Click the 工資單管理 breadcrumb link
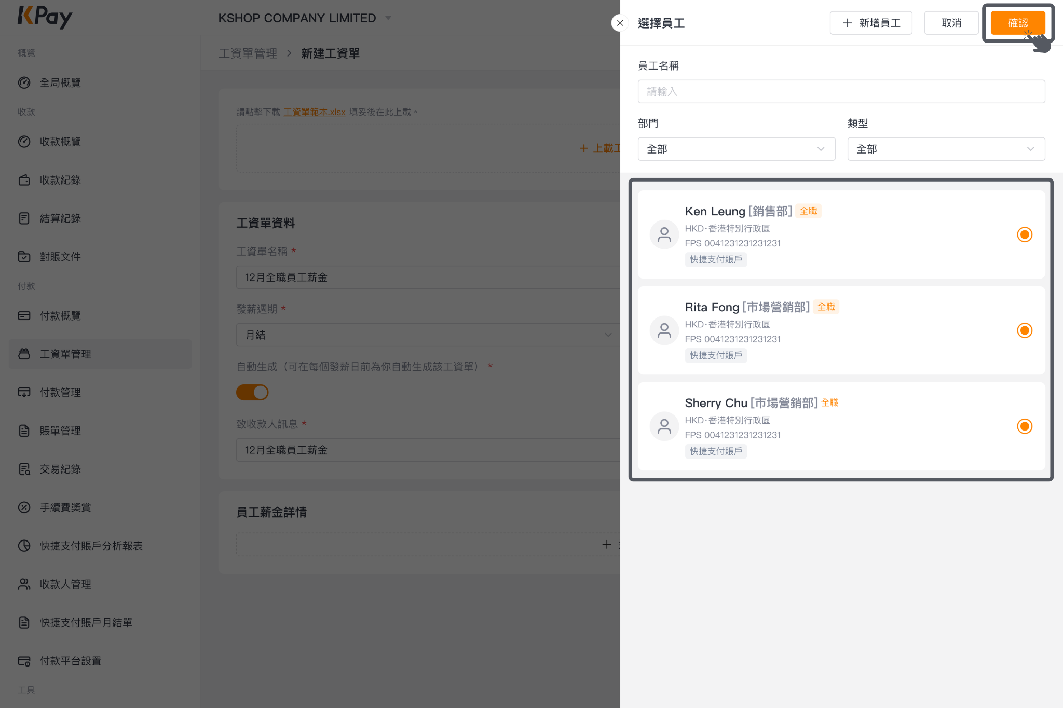Screen dimensions: 1063x708 (x=248, y=53)
